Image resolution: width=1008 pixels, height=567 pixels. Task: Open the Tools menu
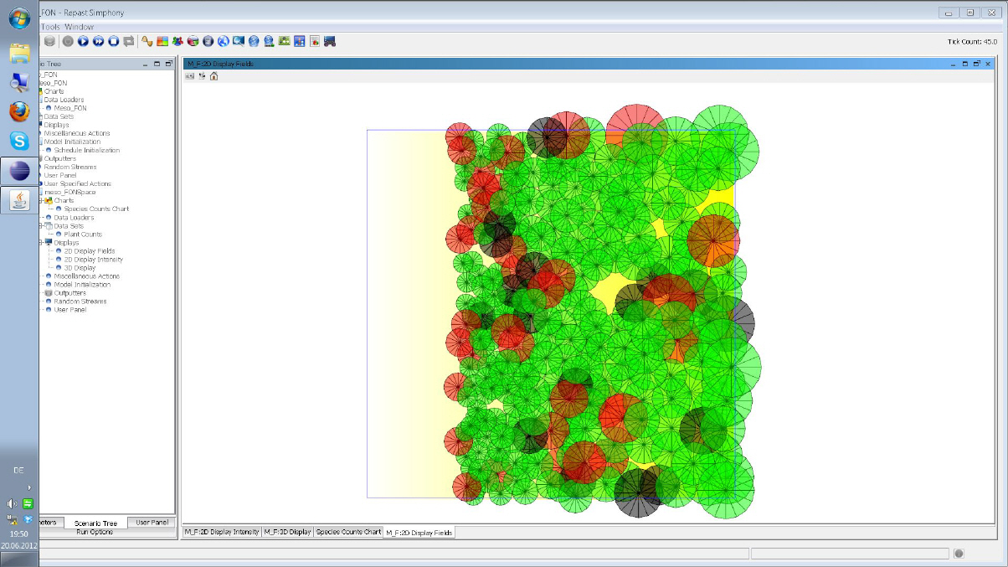pos(50,27)
